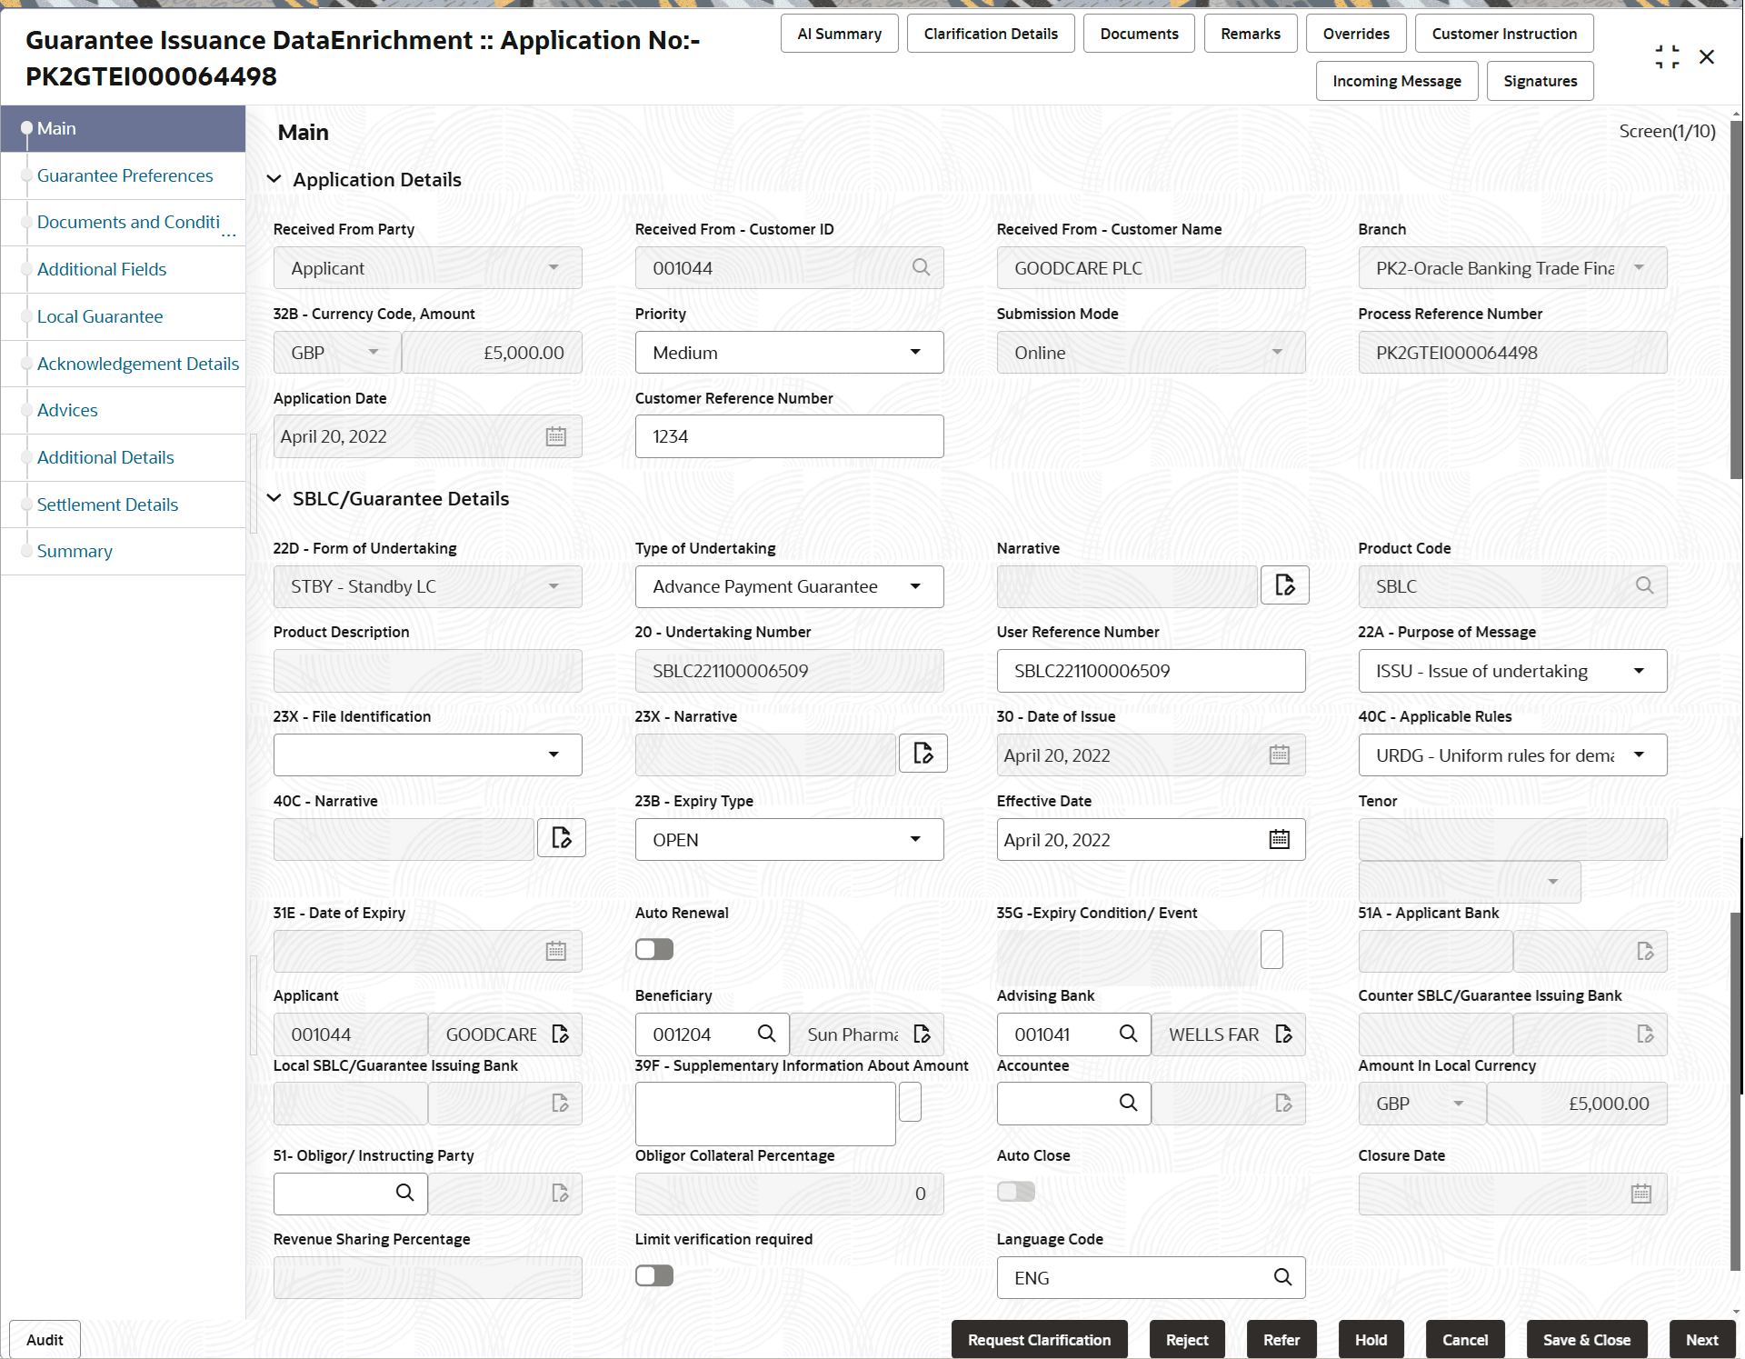This screenshot has width=1745, height=1359.
Task: Open the Narrative text editor icon
Action: coord(1284,585)
